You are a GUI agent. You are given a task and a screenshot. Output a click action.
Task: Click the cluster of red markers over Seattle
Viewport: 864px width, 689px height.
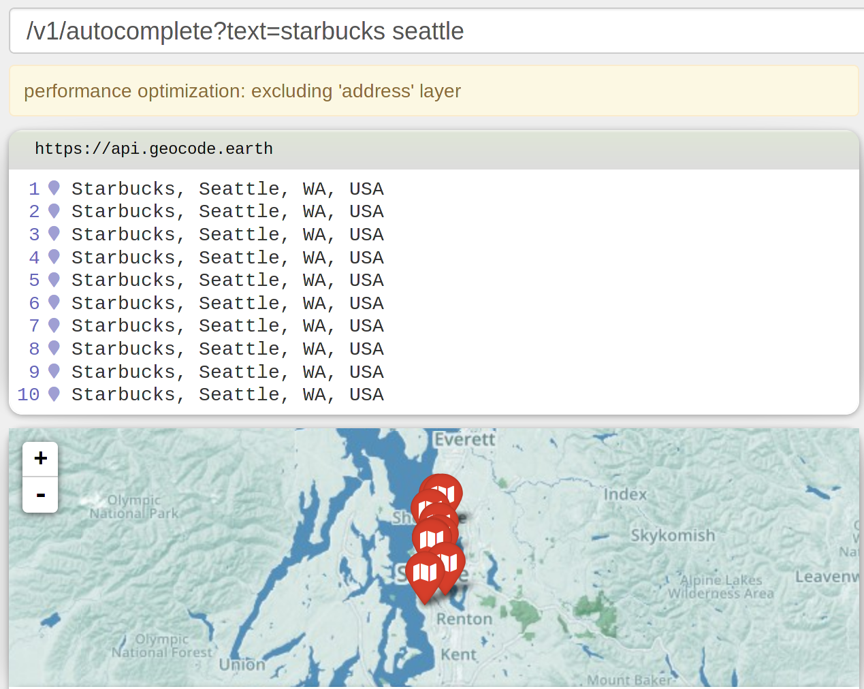click(436, 538)
